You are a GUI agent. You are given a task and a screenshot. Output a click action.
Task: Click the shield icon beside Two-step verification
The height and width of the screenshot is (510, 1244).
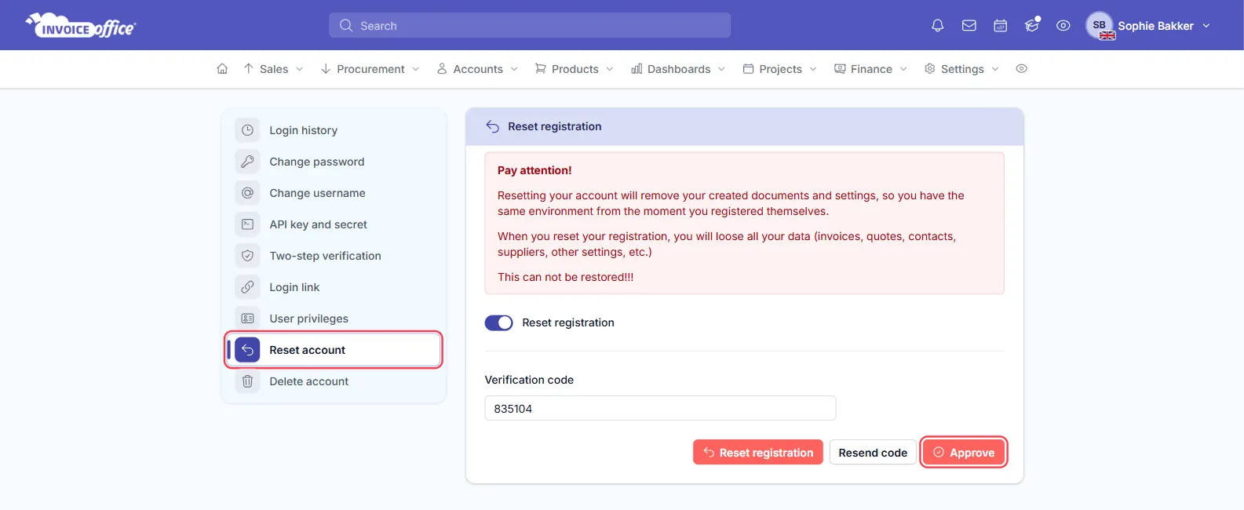pos(247,256)
